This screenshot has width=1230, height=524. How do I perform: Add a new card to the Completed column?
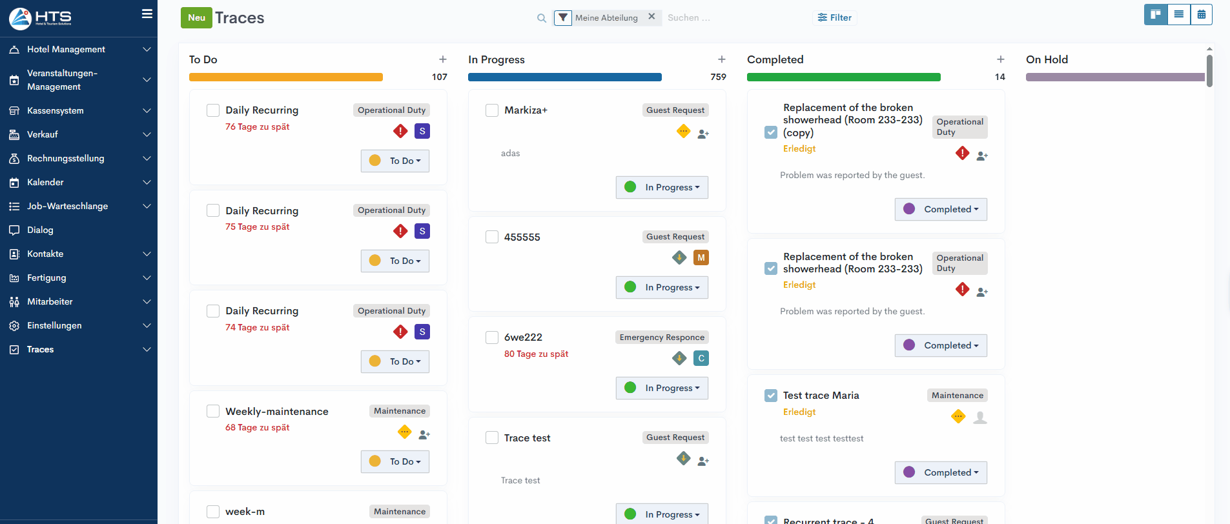(1000, 59)
